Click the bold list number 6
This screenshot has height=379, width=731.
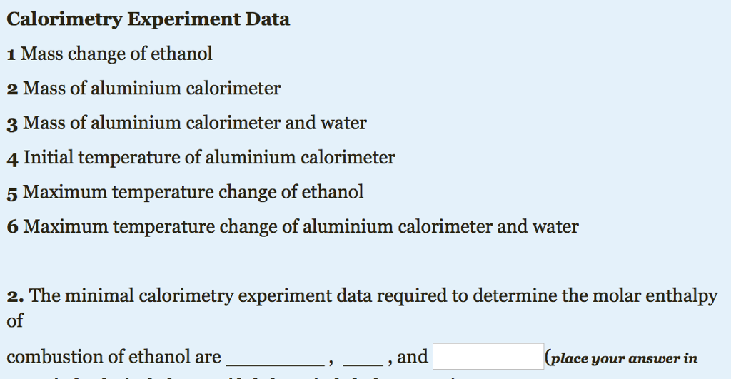tap(13, 228)
